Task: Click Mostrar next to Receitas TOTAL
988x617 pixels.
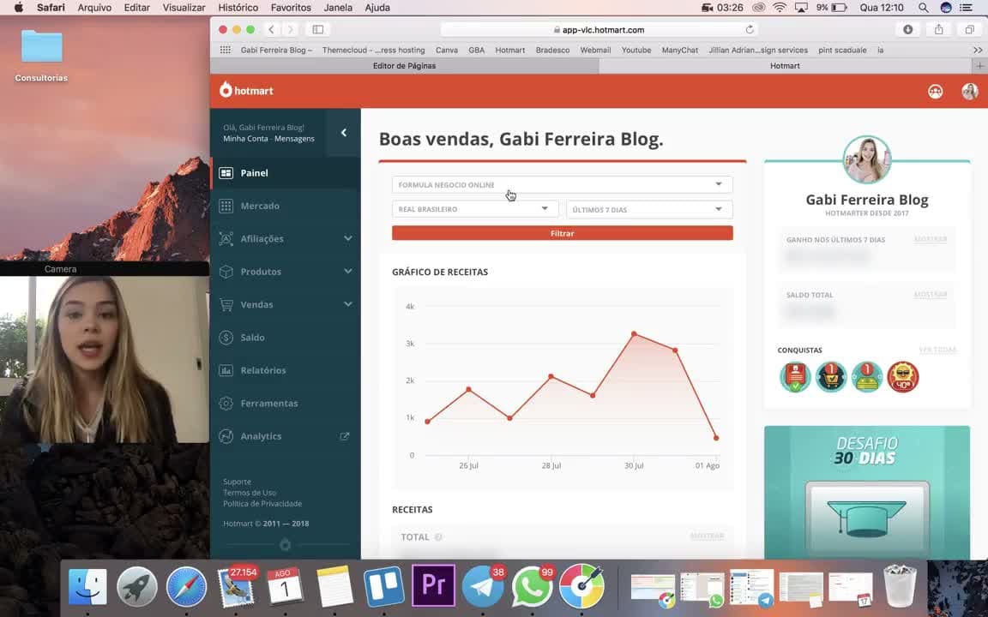Action: [707, 536]
